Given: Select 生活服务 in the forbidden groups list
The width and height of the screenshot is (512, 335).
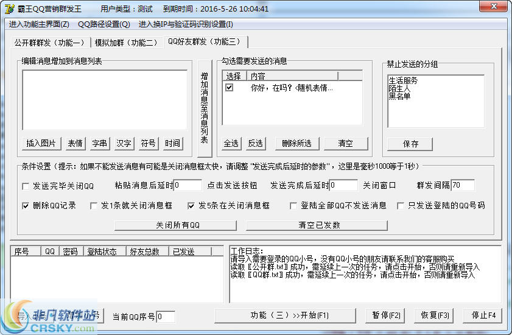Looking at the screenshot, I should [403, 80].
